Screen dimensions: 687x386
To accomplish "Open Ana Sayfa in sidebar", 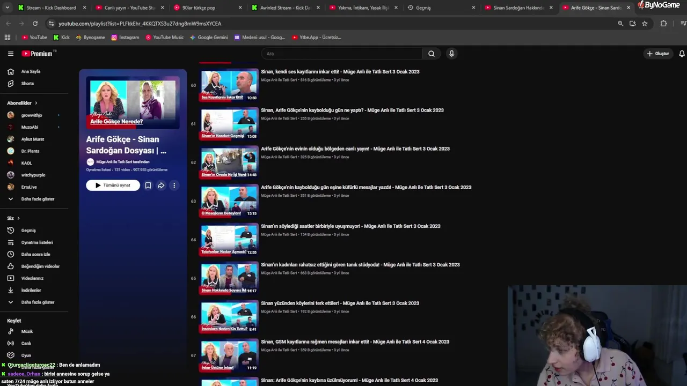I will pyautogui.click(x=31, y=71).
